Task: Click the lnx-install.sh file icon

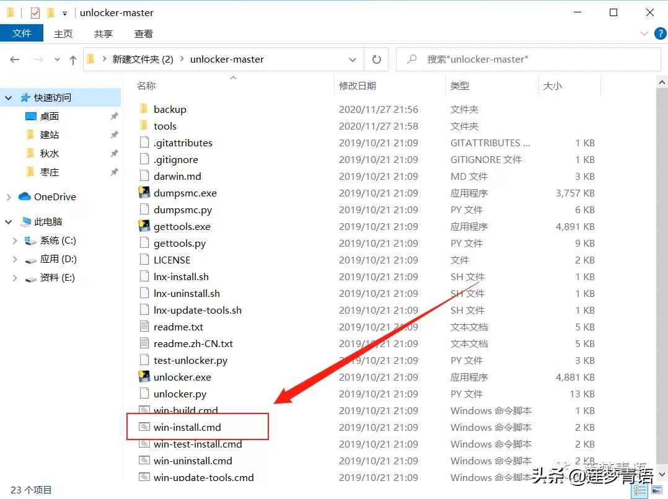Action: pos(144,276)
